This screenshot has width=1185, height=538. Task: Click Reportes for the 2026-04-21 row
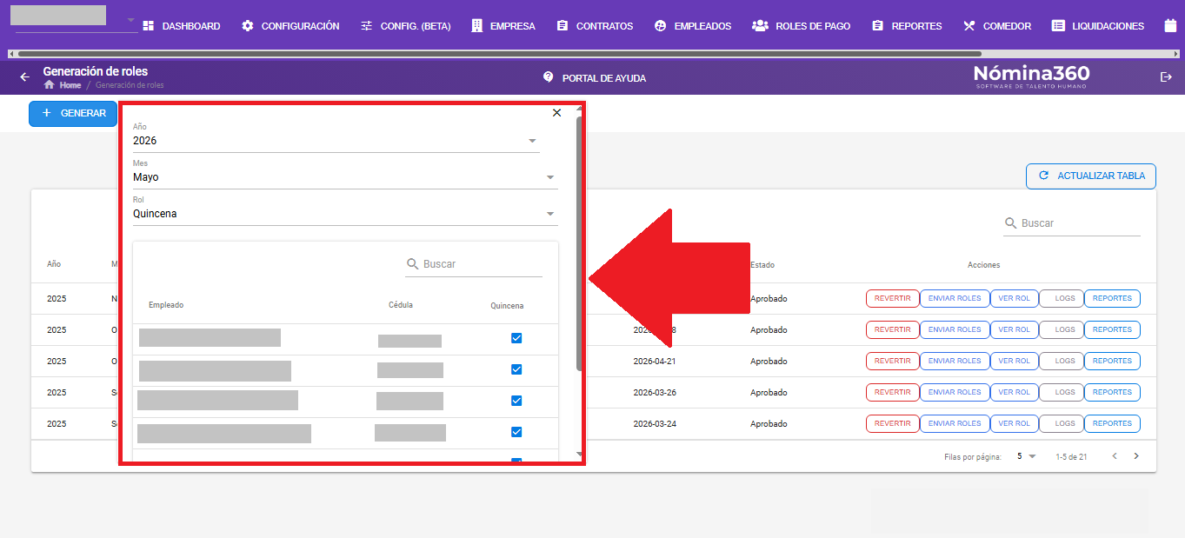[1112, 361]
